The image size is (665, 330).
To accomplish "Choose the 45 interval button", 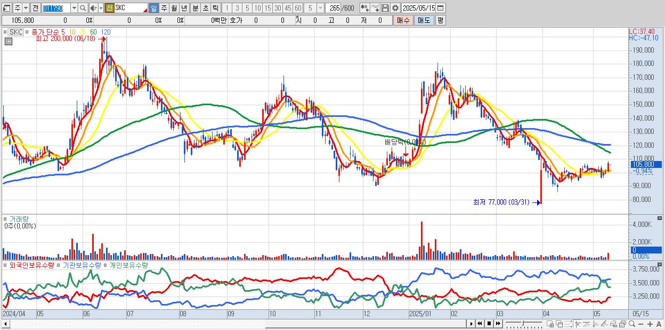I will click(288, 8).
